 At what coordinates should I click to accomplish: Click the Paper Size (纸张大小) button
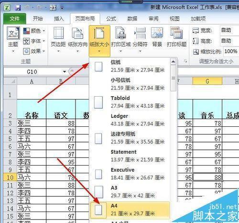[x=99, y=41]
